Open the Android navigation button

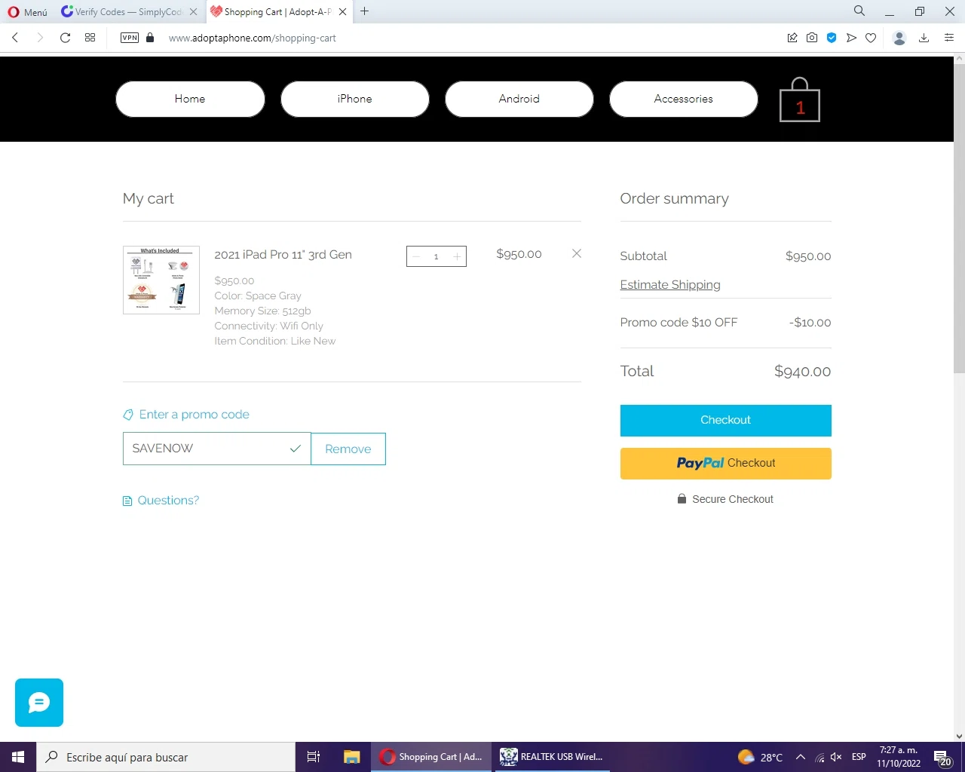[x=519, y=99]
